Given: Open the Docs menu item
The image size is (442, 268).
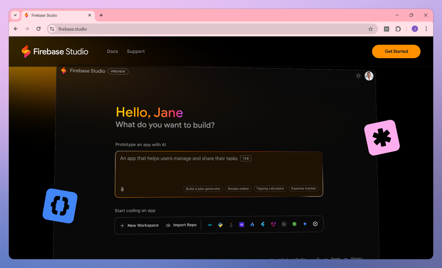Looking at the screenshot, I should pos(112,51).
